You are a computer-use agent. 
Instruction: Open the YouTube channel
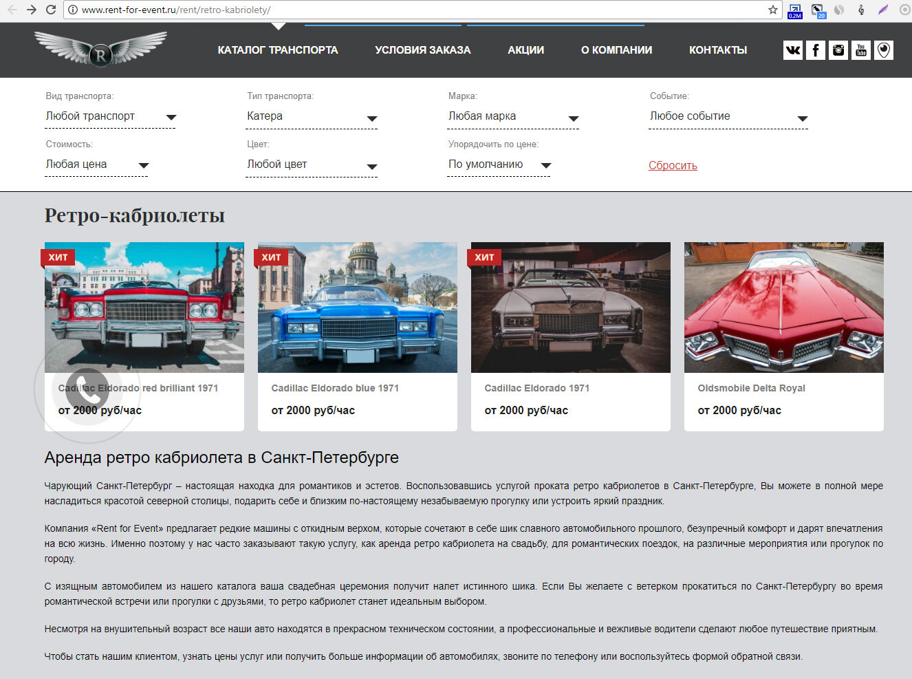pos(861,50)
